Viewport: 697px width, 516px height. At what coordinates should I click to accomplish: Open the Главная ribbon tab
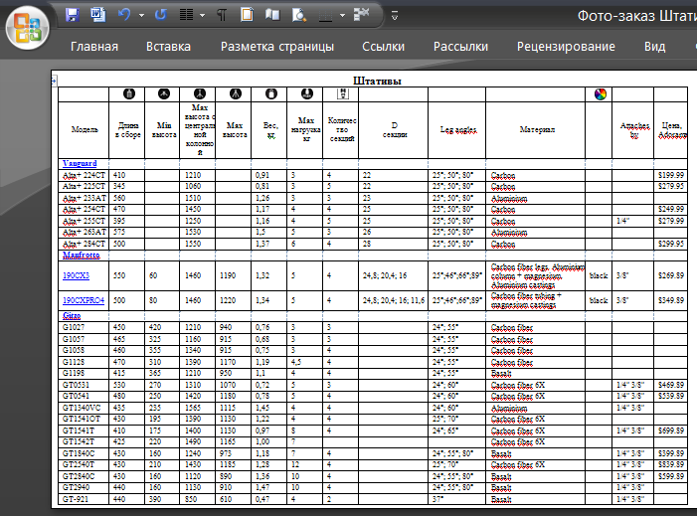(x=94, y=47)
